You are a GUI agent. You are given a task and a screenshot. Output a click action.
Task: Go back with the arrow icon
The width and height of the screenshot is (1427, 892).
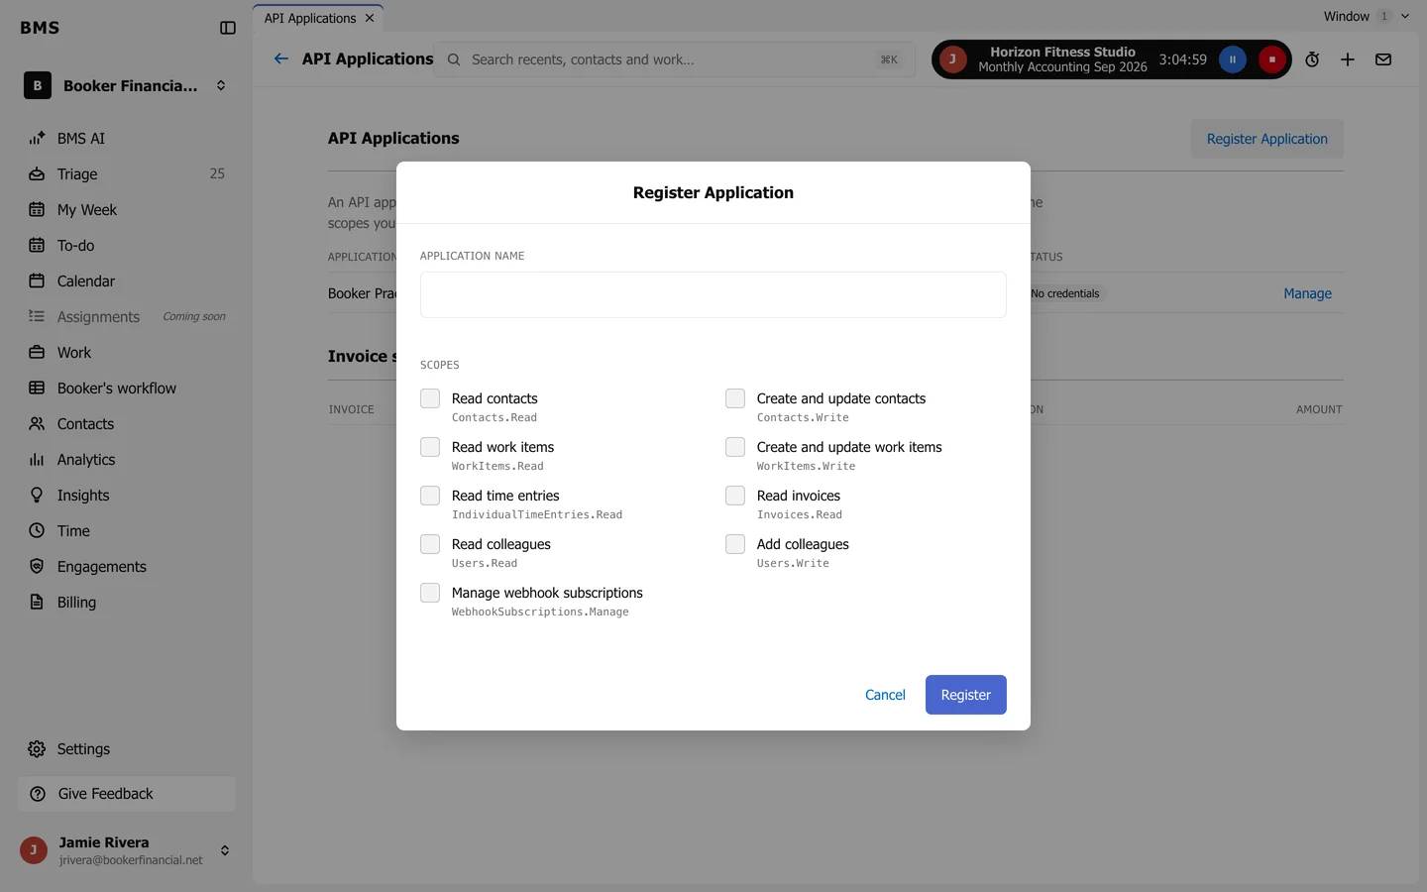click(x=281, y=58)
